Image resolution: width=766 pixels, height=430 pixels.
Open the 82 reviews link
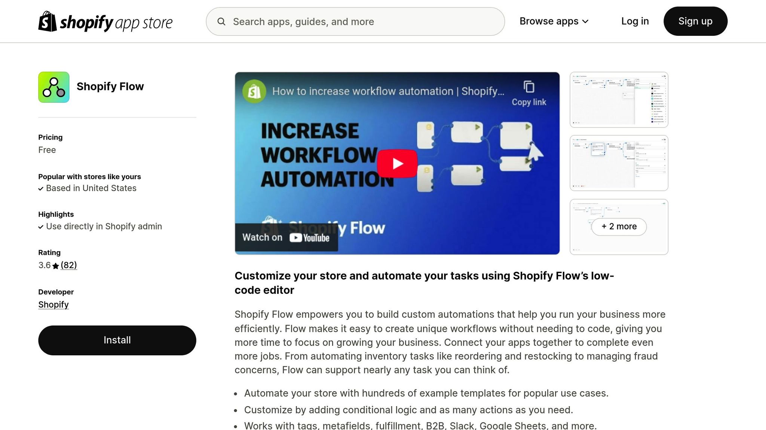pyautogui.click(x=69, y=265)
